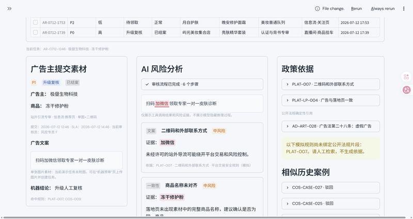This screenshot has height=219, width=413.
Task: Expand 审核流程已完成 · 6 个步骤 status
Action: 202,85
